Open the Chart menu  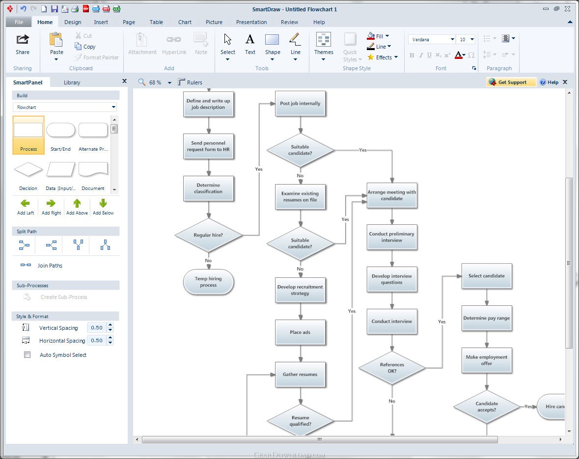tap(185, 22)
